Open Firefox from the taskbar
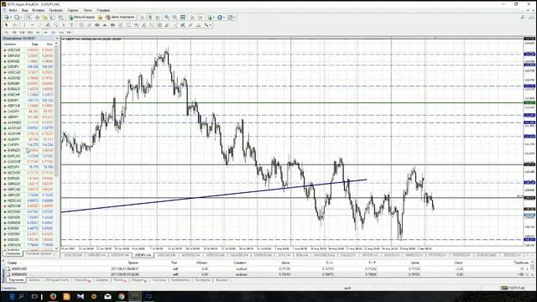This screenshot has width=537, height=302. (x=53, y=296)
